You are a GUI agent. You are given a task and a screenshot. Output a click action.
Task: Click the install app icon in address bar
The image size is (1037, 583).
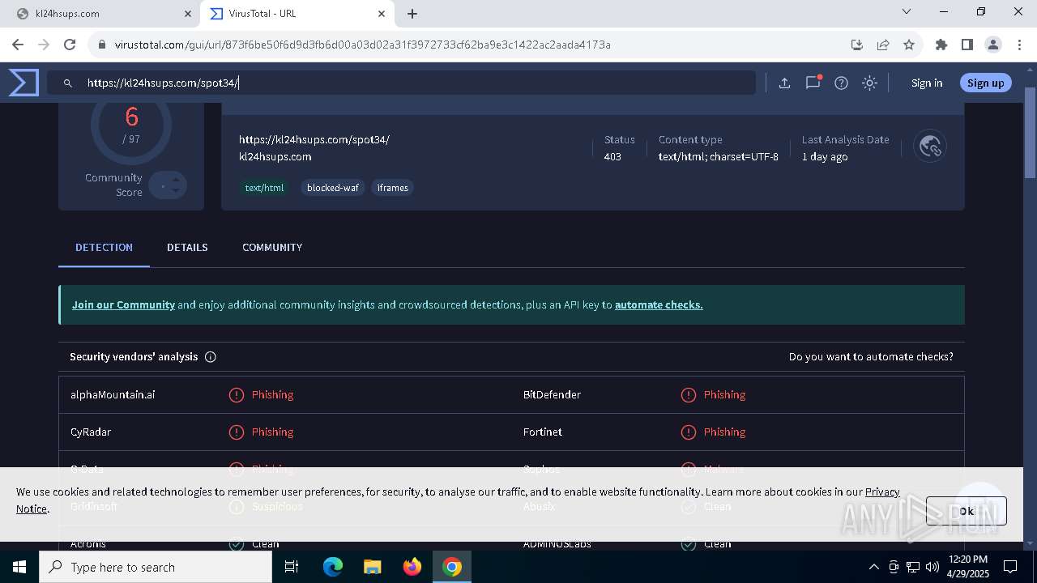(x=857, y=45)
